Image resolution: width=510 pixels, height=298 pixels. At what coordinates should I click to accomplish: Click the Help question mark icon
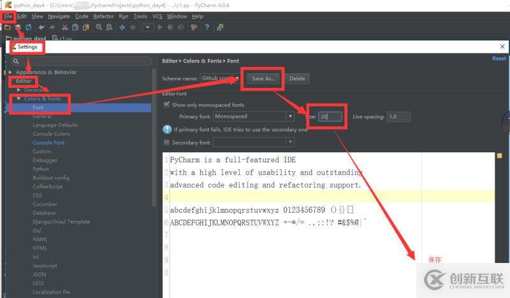(x=207, y=27)
